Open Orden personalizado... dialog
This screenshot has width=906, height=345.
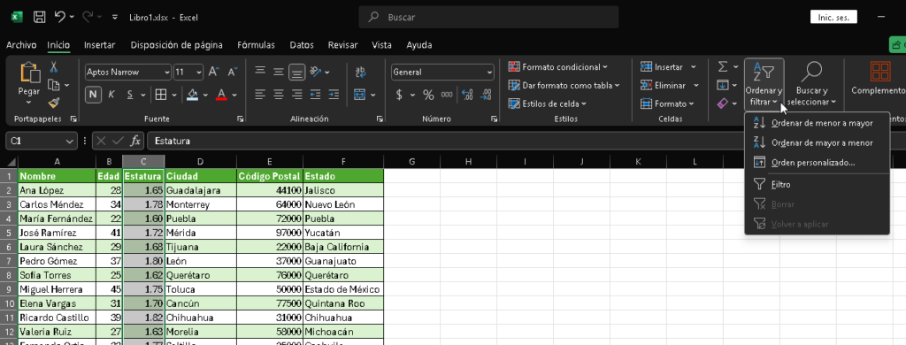point(817,163)
